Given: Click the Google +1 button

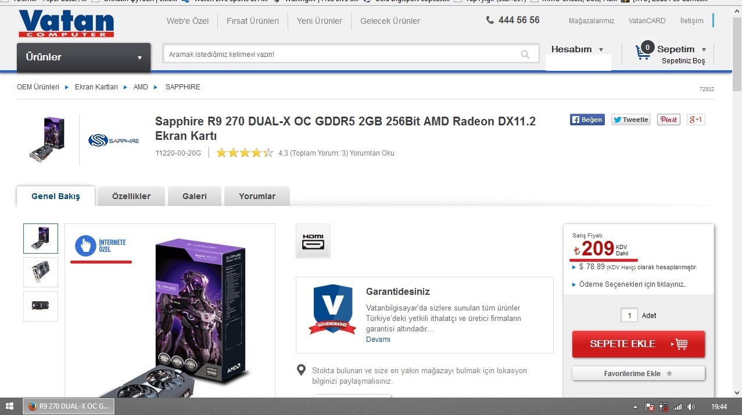Looking at the screenshot, I should [x=696, y=120].
